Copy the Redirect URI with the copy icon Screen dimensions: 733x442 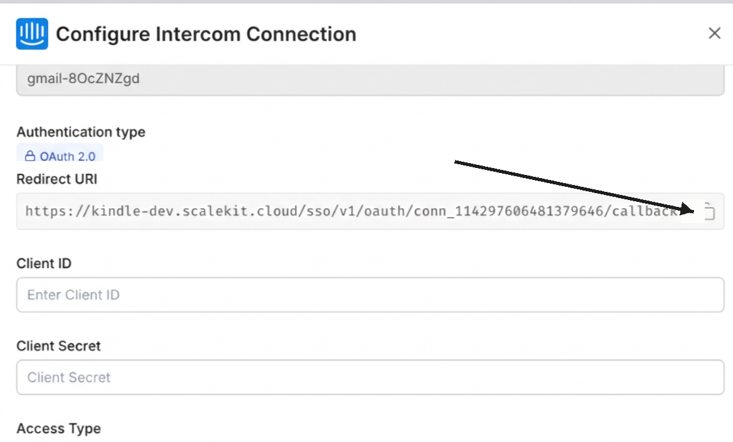[709, 212]
